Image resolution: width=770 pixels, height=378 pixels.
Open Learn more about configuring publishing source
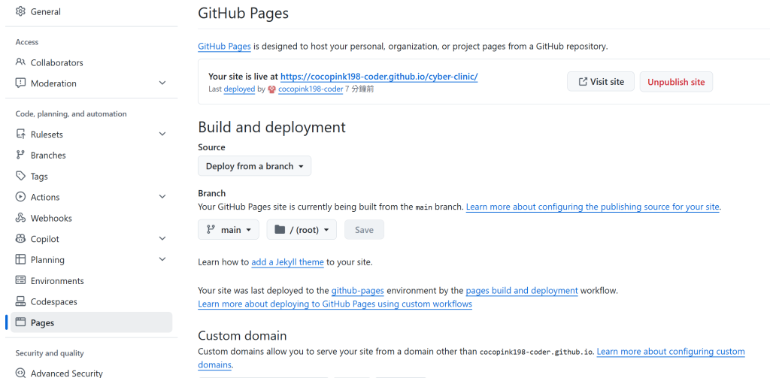point(593,207)
